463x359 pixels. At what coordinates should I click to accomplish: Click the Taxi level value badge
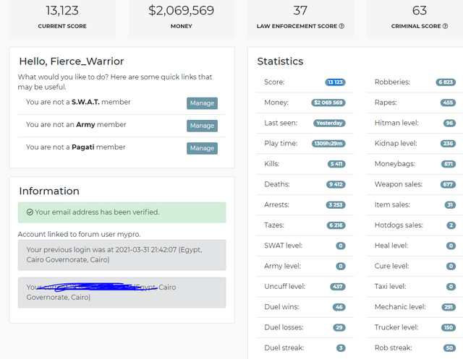click(x=451, y=287)
